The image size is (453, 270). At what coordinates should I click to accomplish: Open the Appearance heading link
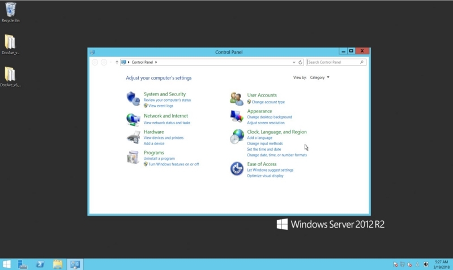pyautogui.click(x=259, y=111)
